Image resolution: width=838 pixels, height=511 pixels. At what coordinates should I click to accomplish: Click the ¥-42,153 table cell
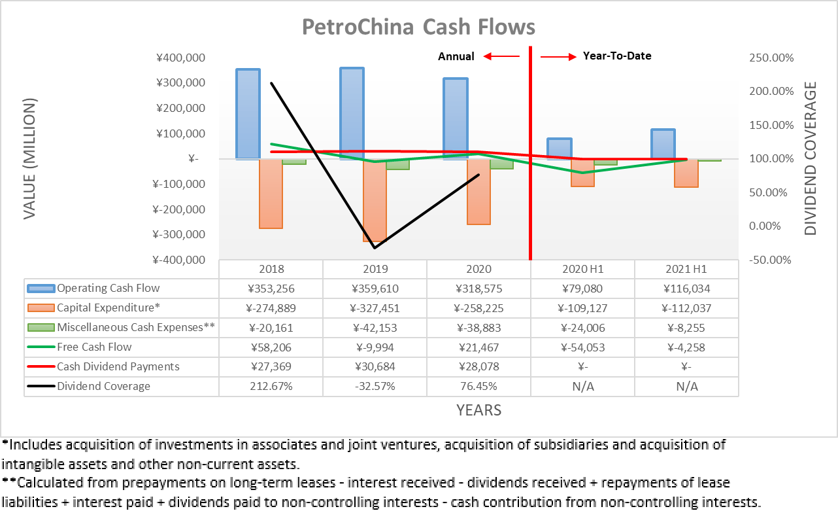(x=375, y=328)
